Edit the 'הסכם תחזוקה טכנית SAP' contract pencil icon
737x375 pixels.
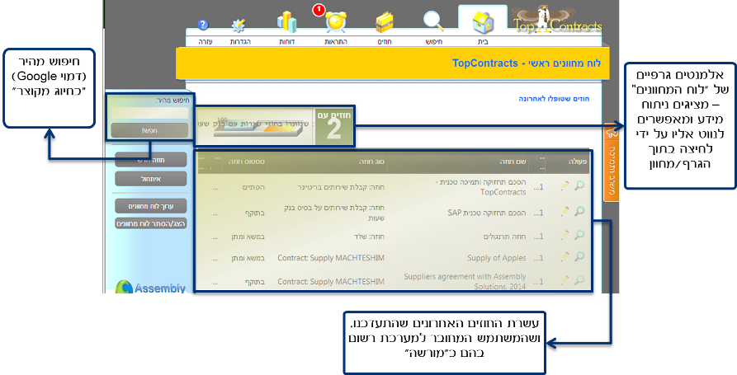click(565, 212)
